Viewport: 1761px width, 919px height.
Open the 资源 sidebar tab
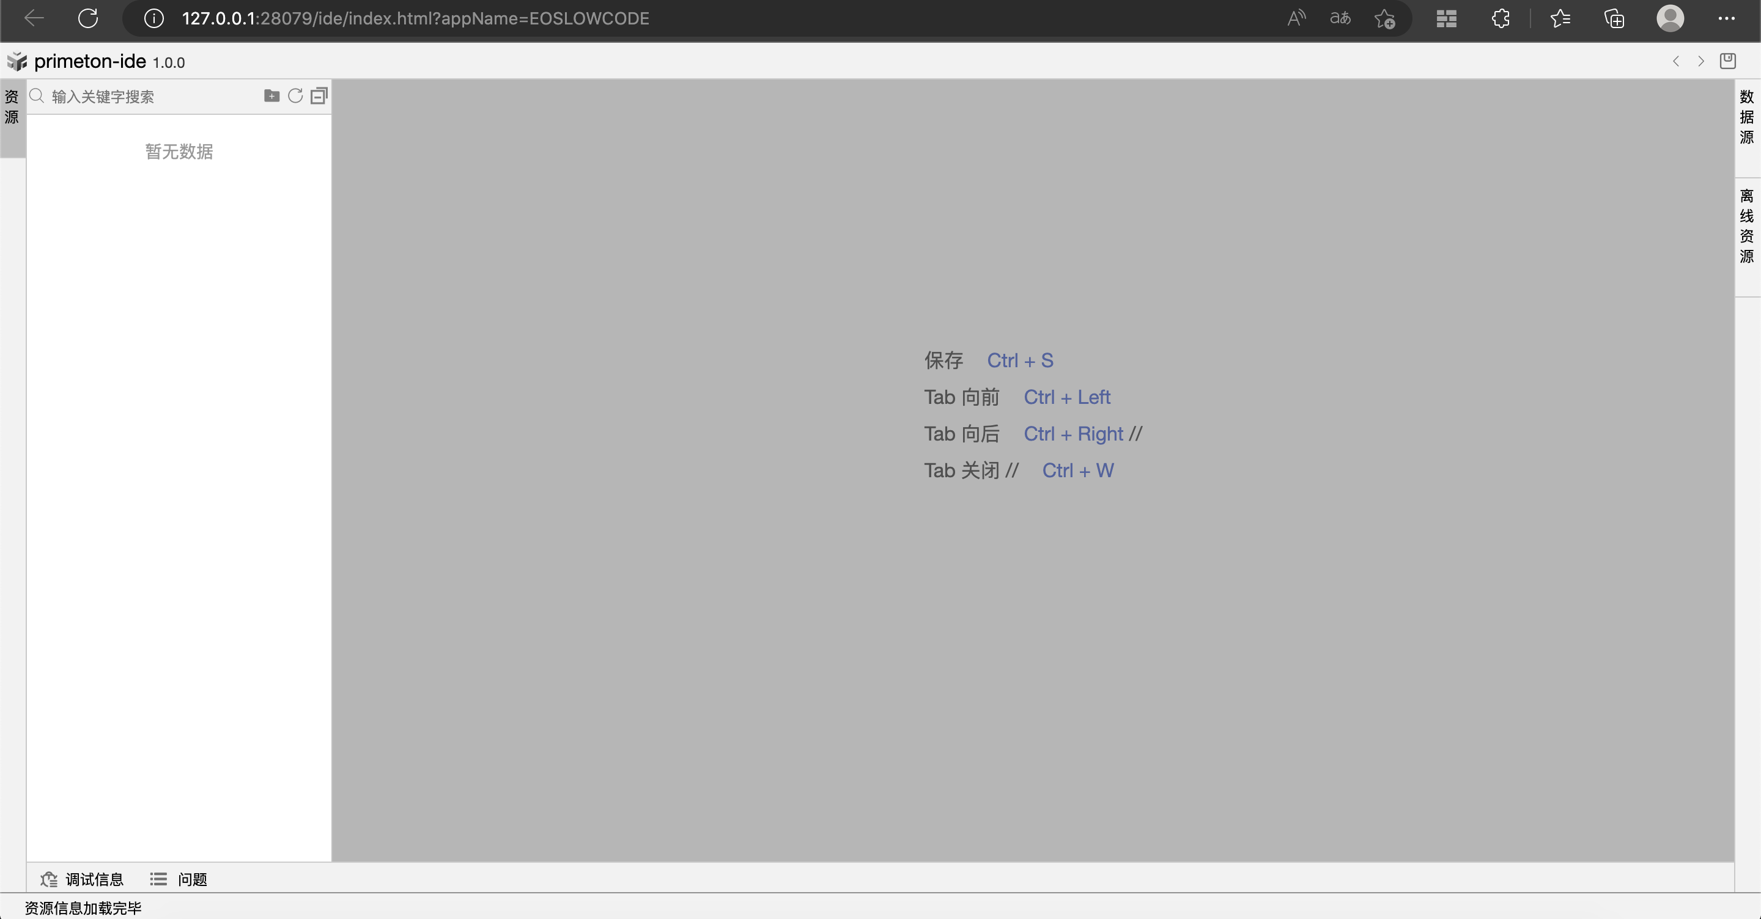12,108
